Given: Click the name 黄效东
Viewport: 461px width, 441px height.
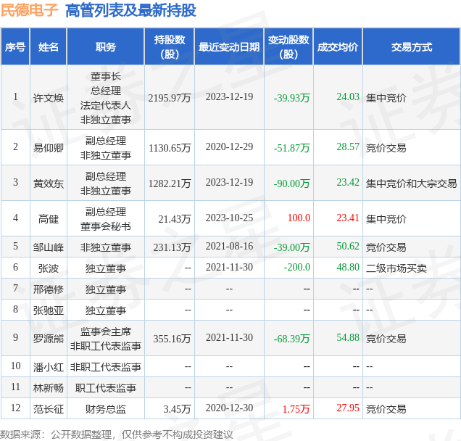Looking at the screenshot, I should click(49, 184).
